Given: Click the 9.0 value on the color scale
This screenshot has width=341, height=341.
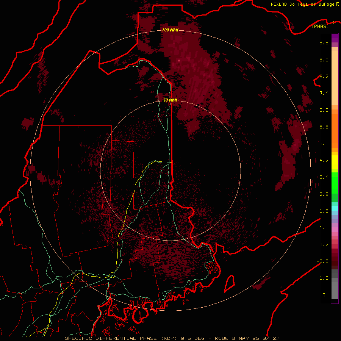Looking at the screenshot, I should click(324, 60).
